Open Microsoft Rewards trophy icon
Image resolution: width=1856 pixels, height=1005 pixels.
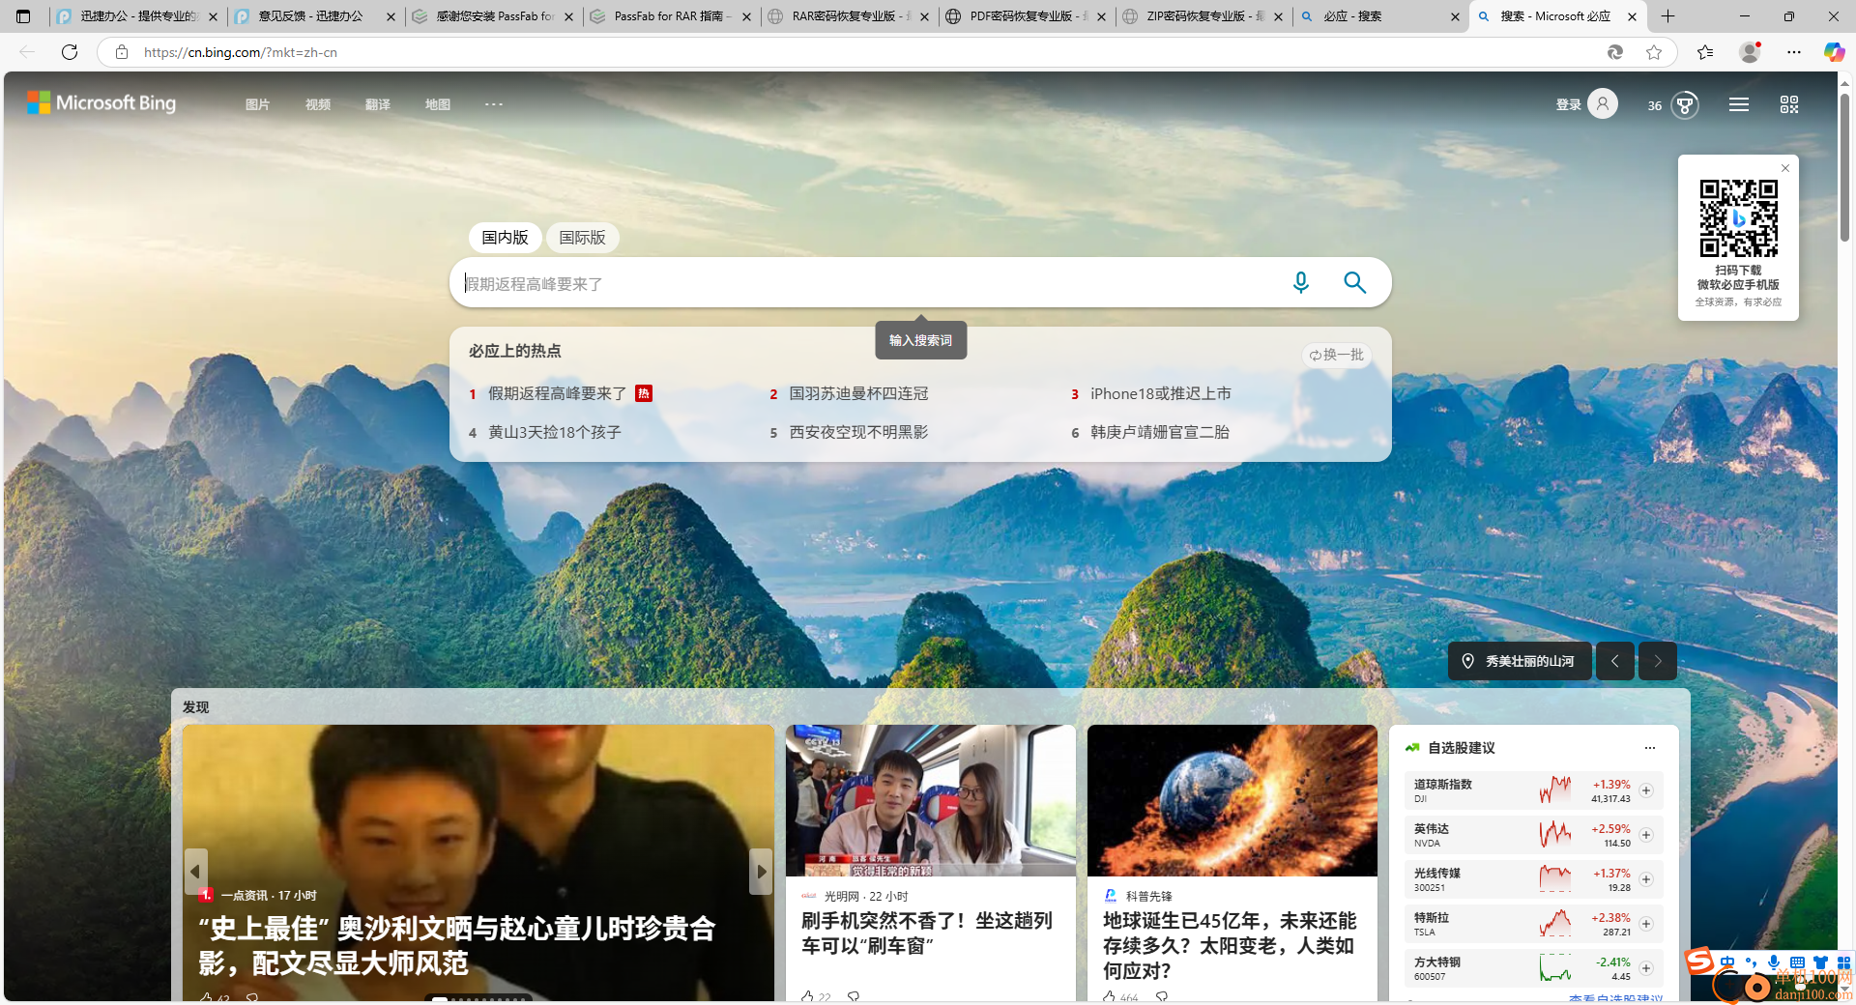click(x=1685, y=104)
